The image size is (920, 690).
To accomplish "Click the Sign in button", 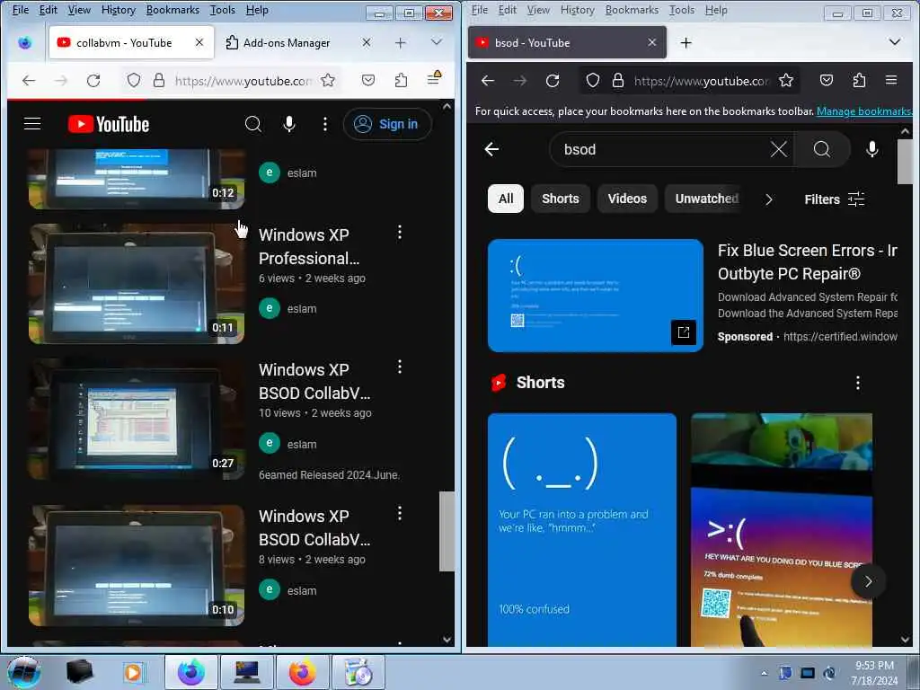I will tap(387, 124).
